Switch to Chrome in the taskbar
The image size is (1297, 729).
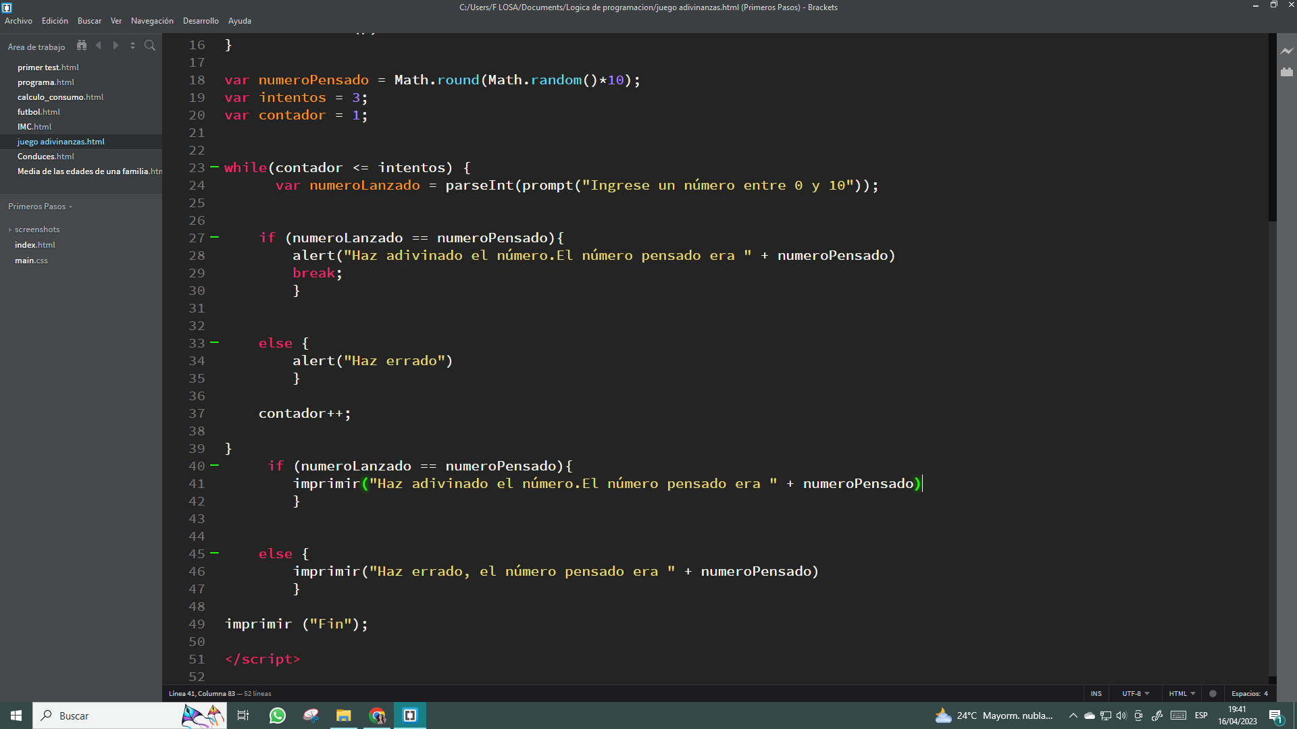pyautogui.click(x=377, y=715)
